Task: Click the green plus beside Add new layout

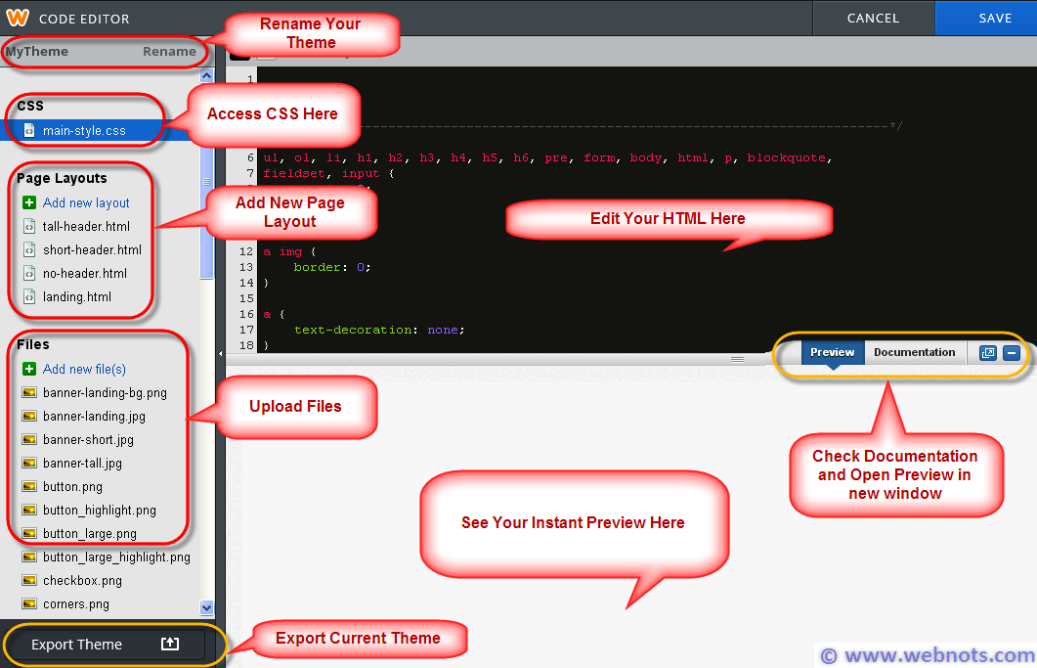Action: coord(29,203)
